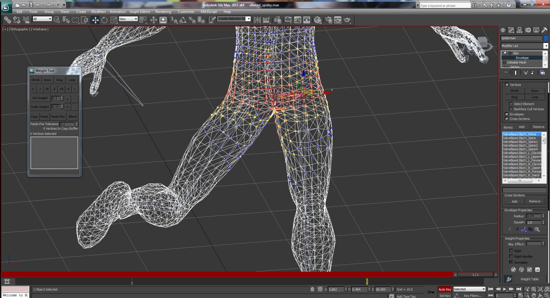Viewport: 550px width, 298px height.
Task: Activate the Pan View hand icon
Action: [x=533, y=295]
